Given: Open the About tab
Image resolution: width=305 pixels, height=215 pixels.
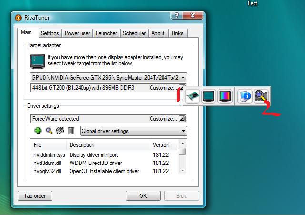Looking at the screenshot, I should click(x=158, y=33).
